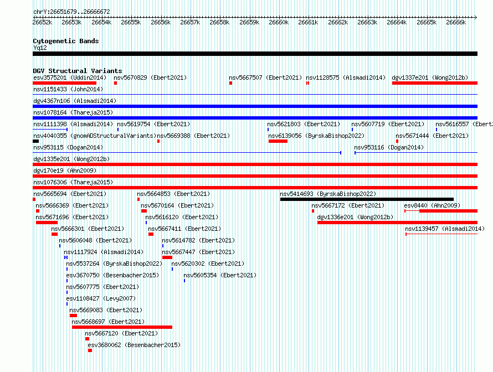493x372 pixels.
Task: Open nsv5664853 (Ebert2021) label
Action: coord(173,194)
